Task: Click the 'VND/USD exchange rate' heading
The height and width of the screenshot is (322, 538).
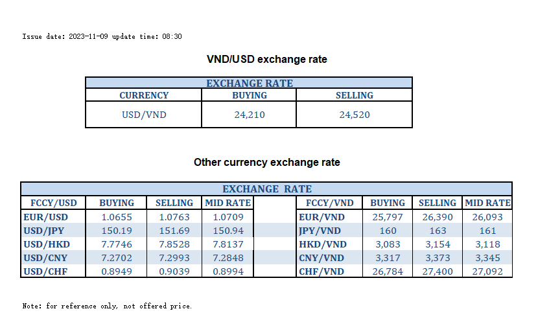Action: [x=266, y=60]
